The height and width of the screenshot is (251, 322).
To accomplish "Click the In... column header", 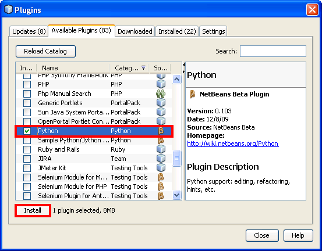I will coord(26,68).
